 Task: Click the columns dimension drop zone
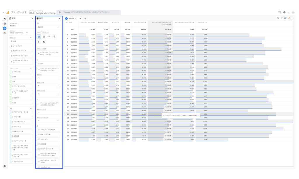tap(48, 104)
